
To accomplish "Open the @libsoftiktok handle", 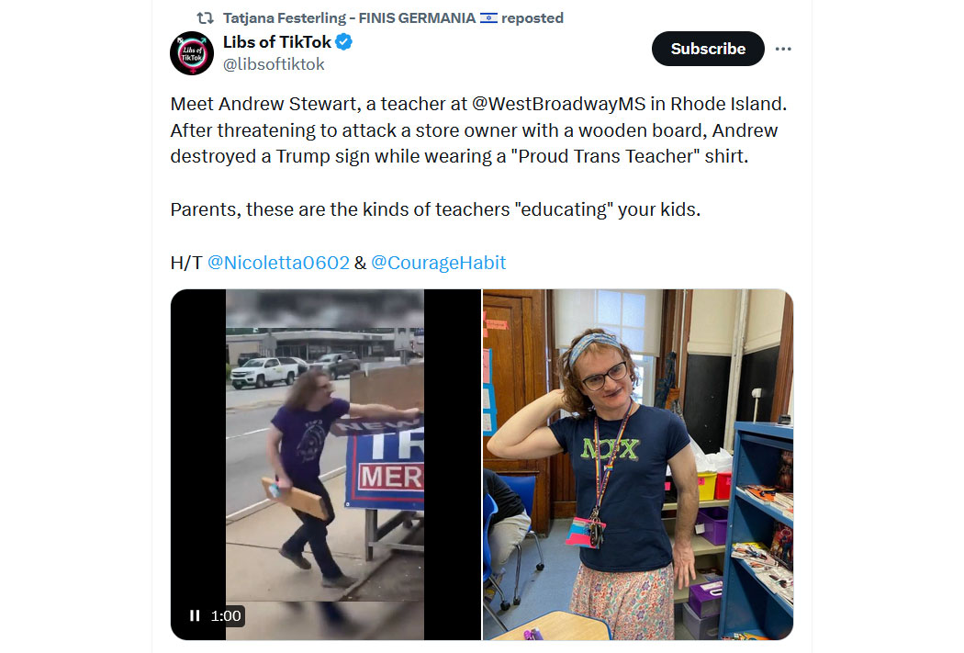I will click(x=274, y=64).
